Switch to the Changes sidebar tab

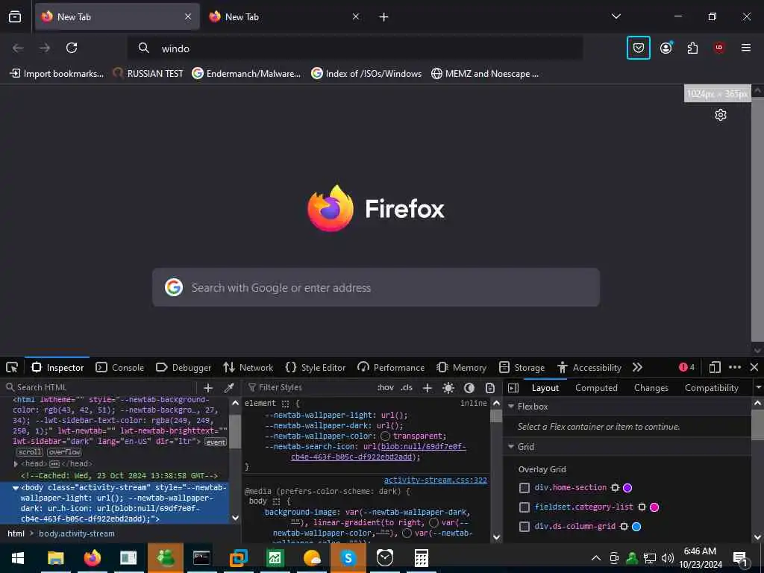coord(651,388)
